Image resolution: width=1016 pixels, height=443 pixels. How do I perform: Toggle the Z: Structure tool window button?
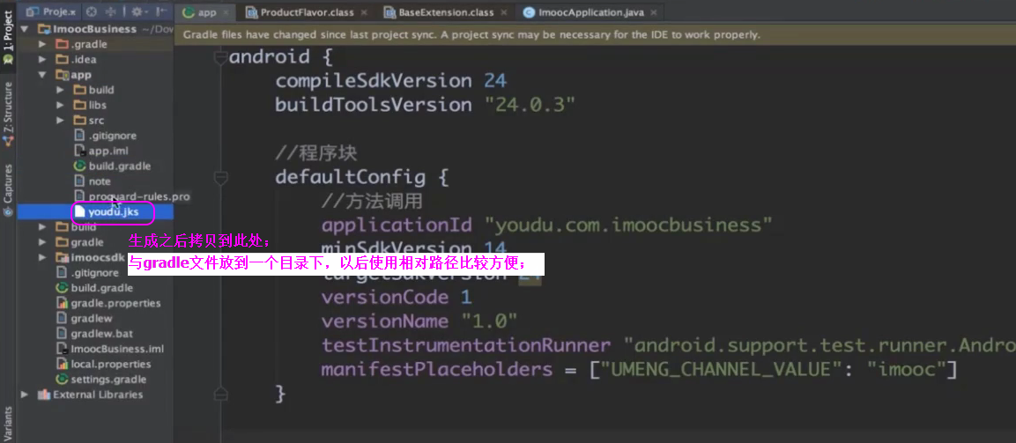8,112
